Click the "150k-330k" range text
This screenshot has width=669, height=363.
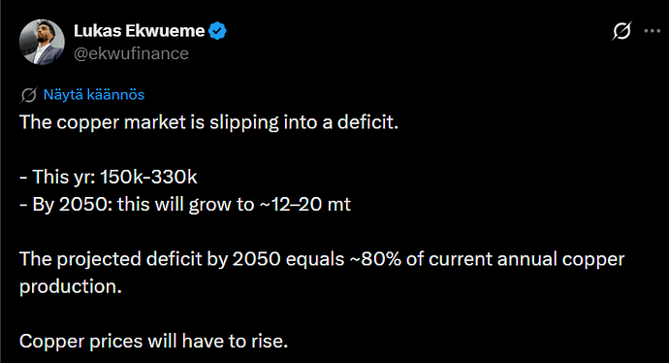tap(148, 177)
